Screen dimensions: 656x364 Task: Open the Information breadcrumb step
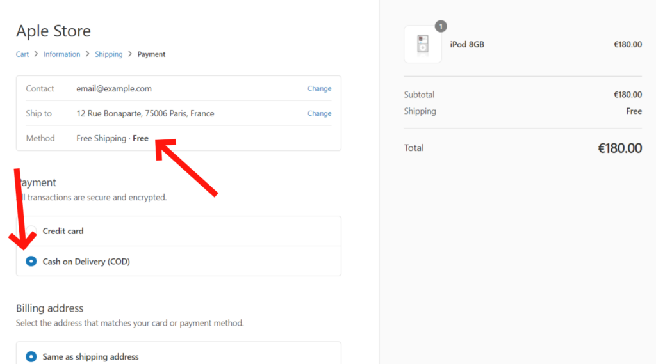pos(61,54)
